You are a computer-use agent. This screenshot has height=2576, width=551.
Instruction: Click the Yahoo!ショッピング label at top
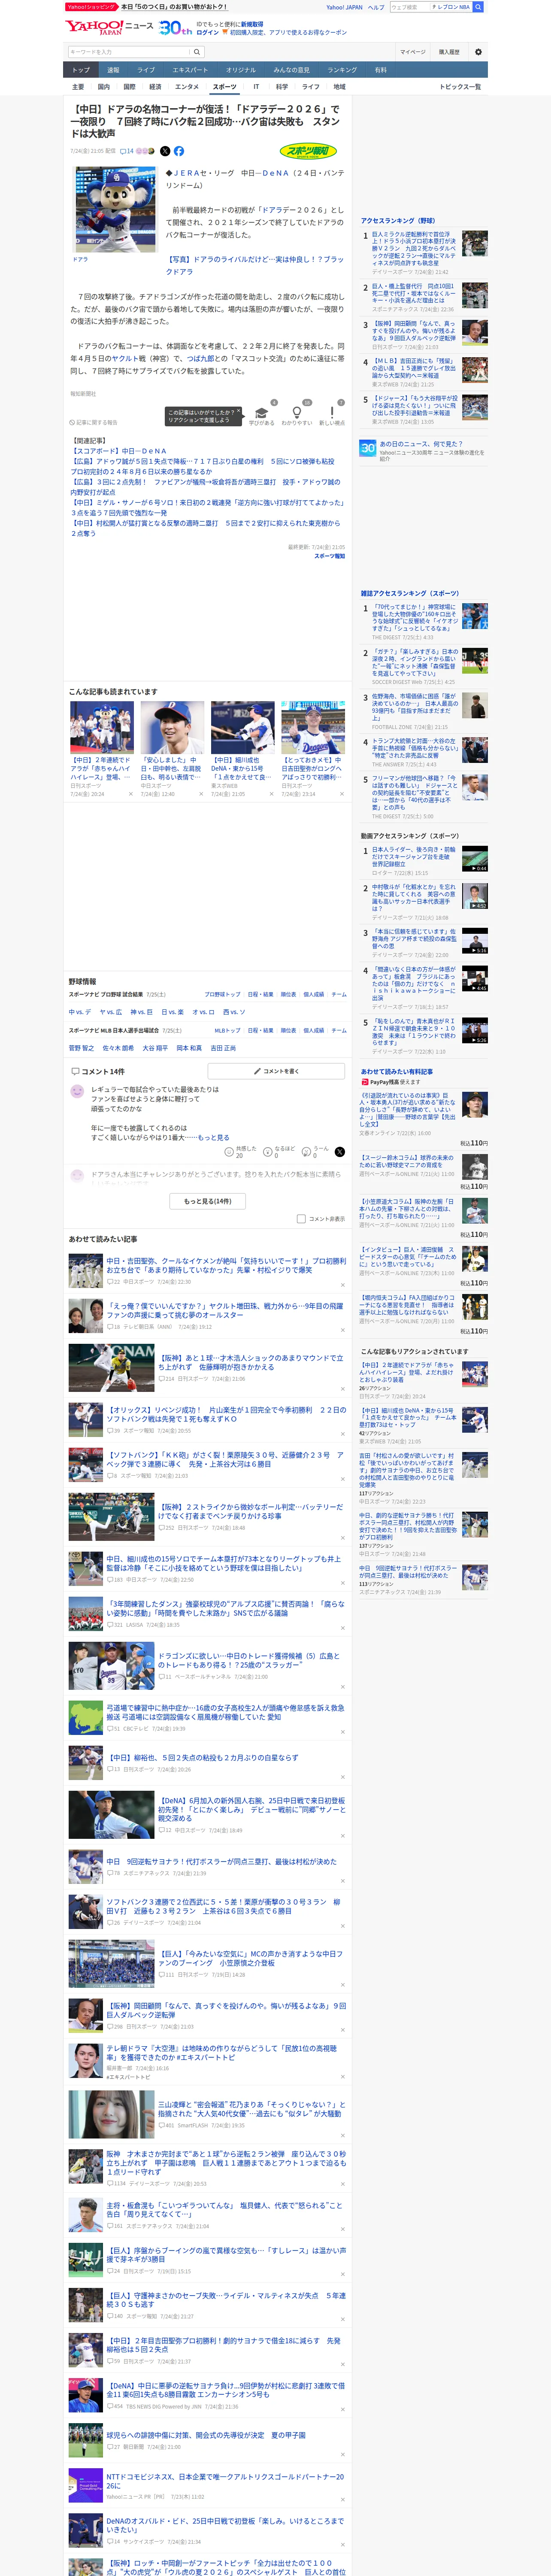(x=91, y=7)
